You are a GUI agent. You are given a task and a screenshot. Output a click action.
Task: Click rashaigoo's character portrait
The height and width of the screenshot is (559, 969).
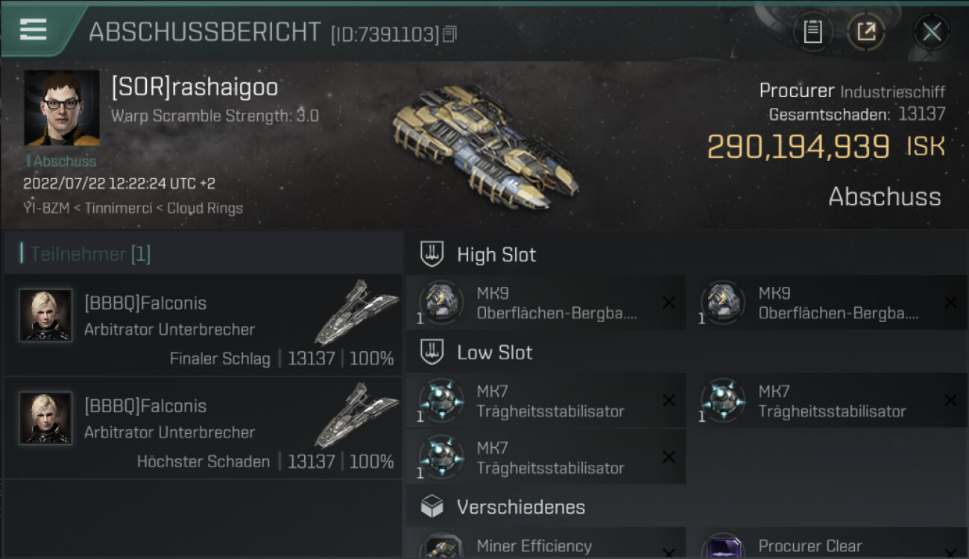coord(62,108)
